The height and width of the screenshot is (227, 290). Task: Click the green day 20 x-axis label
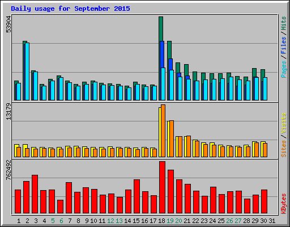point(178,221)
